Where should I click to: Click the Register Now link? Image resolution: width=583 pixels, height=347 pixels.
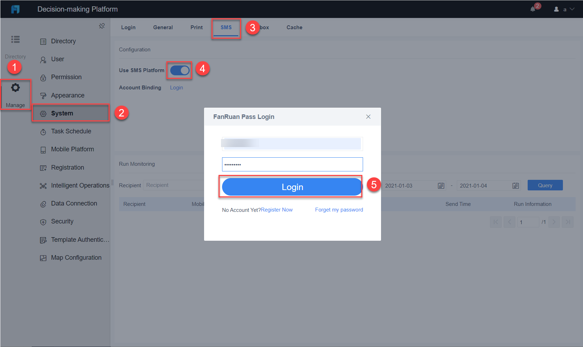pos(277,209)
